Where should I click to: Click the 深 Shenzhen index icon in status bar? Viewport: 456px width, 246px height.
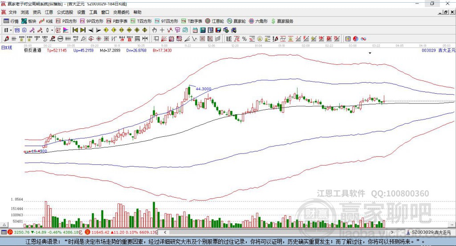pos(88,232)
